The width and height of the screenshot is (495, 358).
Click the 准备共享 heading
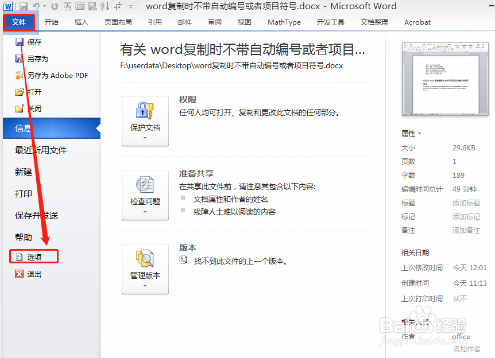(196, 173)
